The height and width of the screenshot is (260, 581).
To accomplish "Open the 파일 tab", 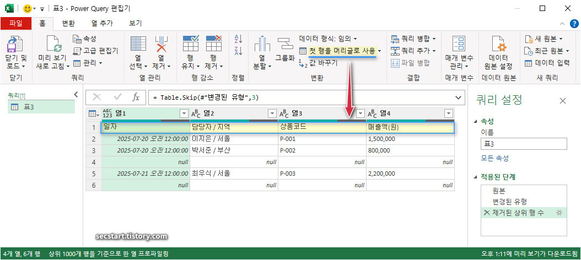I will click(x=15, y=23).
